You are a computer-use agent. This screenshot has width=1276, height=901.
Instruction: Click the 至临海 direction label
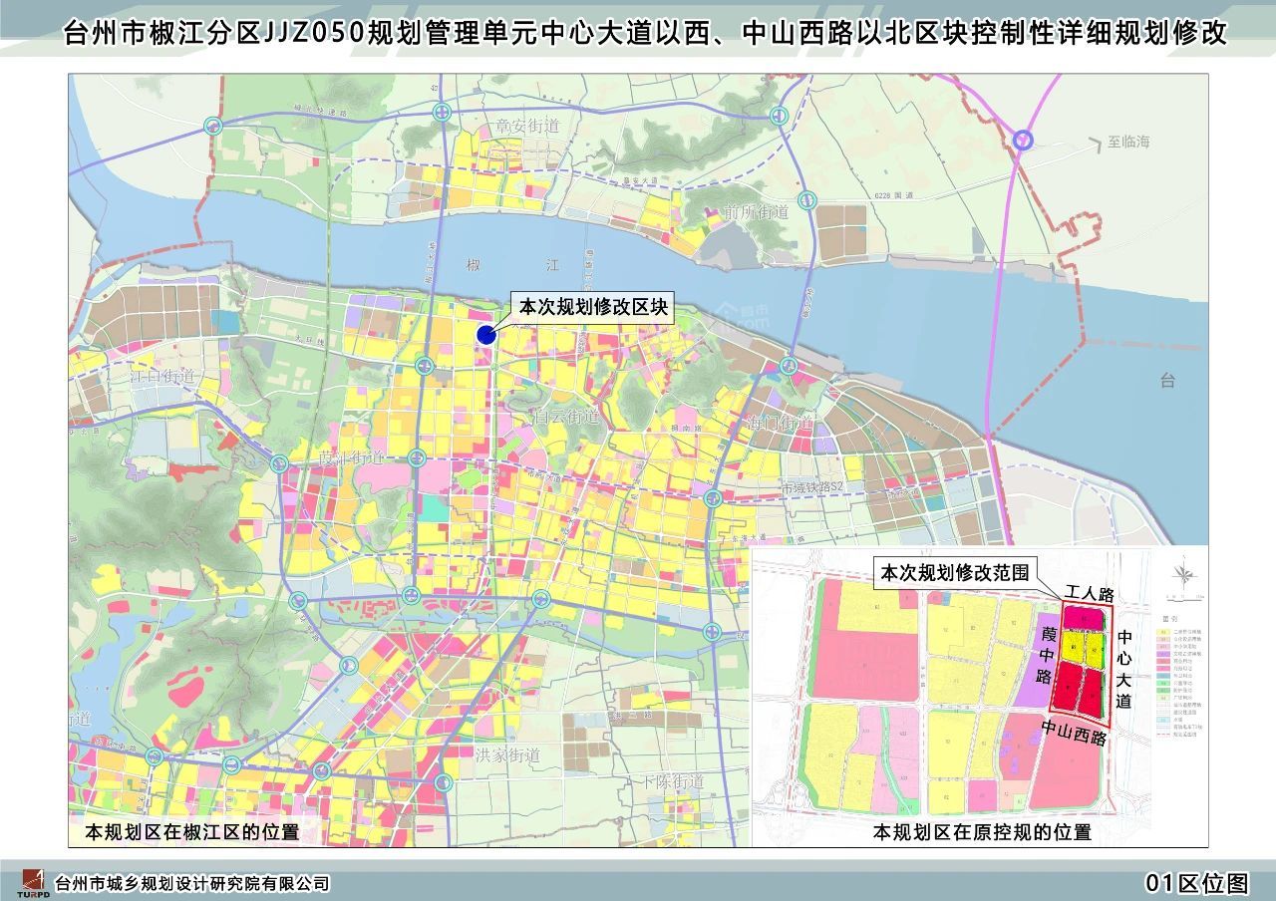coord(1128,142)
